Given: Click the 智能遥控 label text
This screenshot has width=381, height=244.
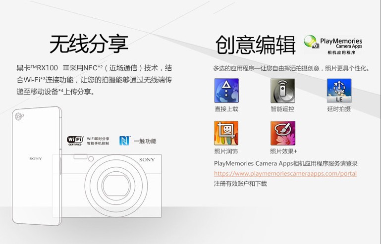Looking at the screenshot, I should click(282, 109).
